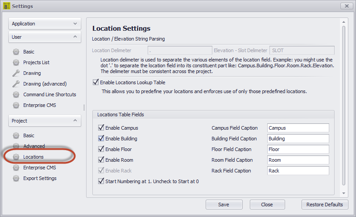Click the gear icon beside Export Settings
The image size is (356, 217).
point(16,178)
